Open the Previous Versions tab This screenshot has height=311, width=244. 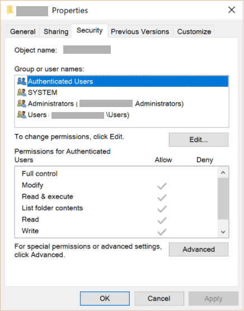coord(140,31)
